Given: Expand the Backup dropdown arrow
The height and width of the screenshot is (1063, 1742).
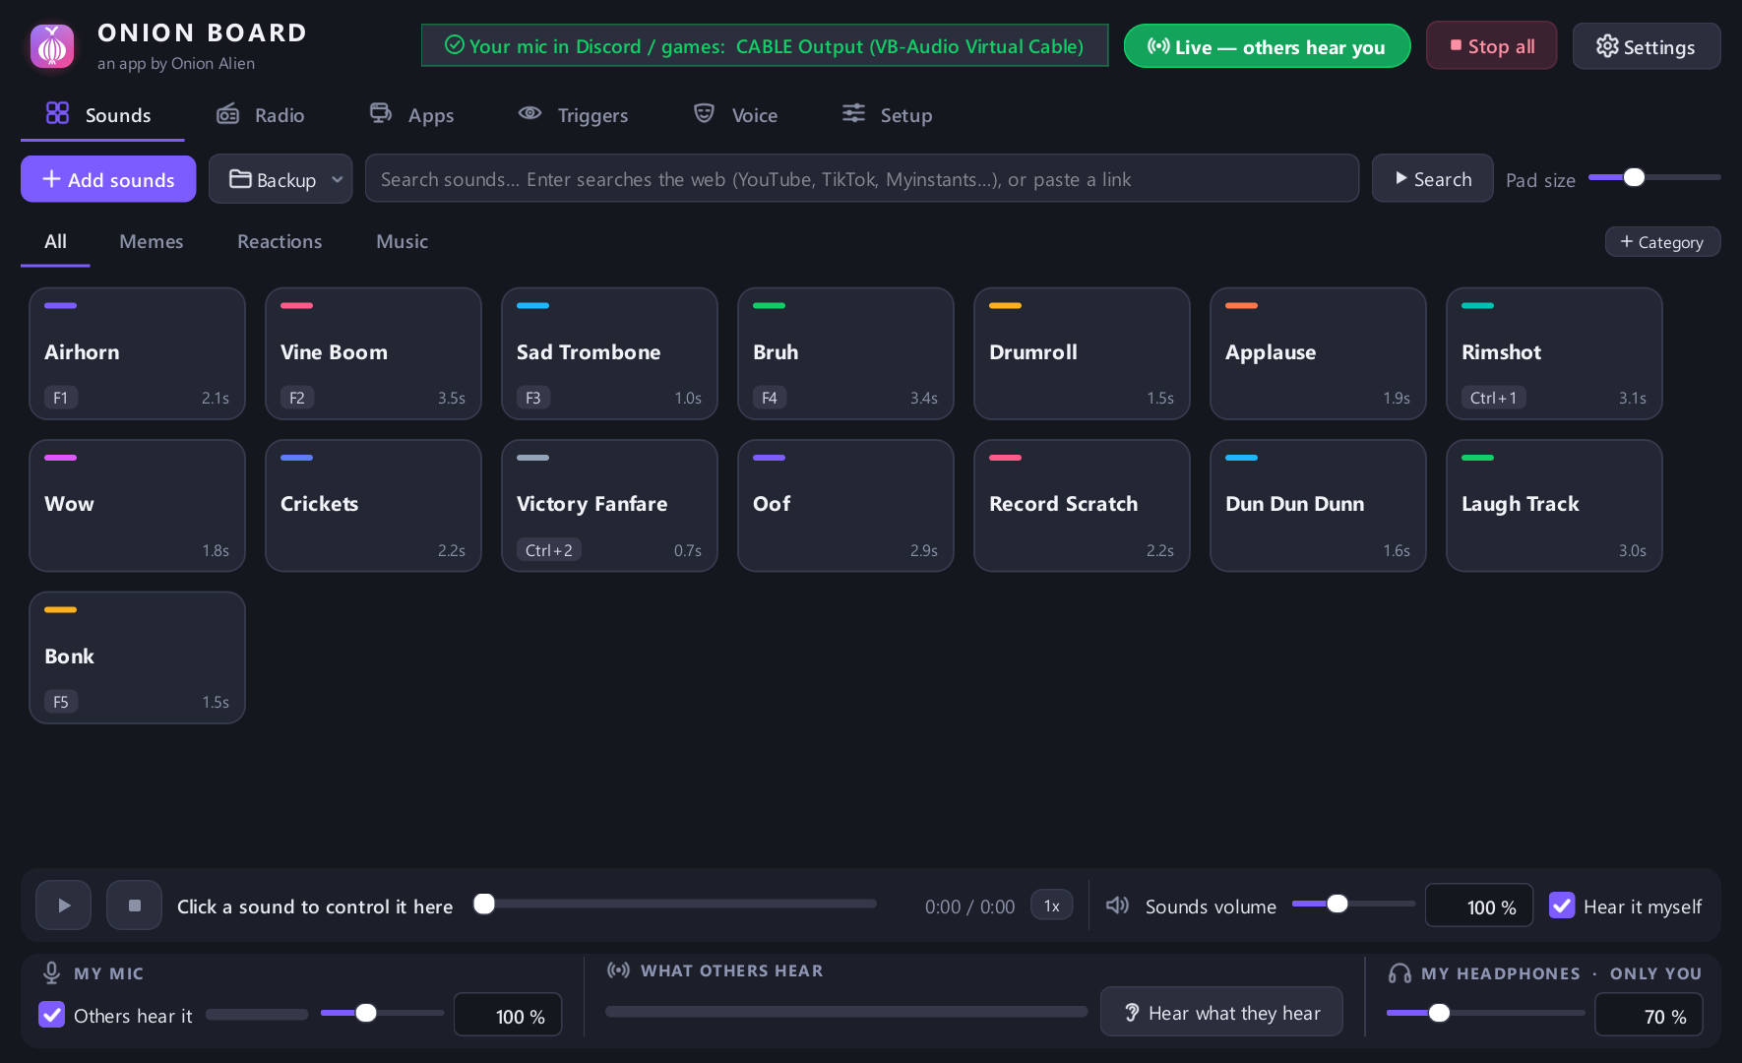Looking at the screenshot, I should (338, 179).
